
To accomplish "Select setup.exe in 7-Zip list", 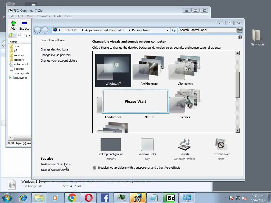I will coord(18,78).
